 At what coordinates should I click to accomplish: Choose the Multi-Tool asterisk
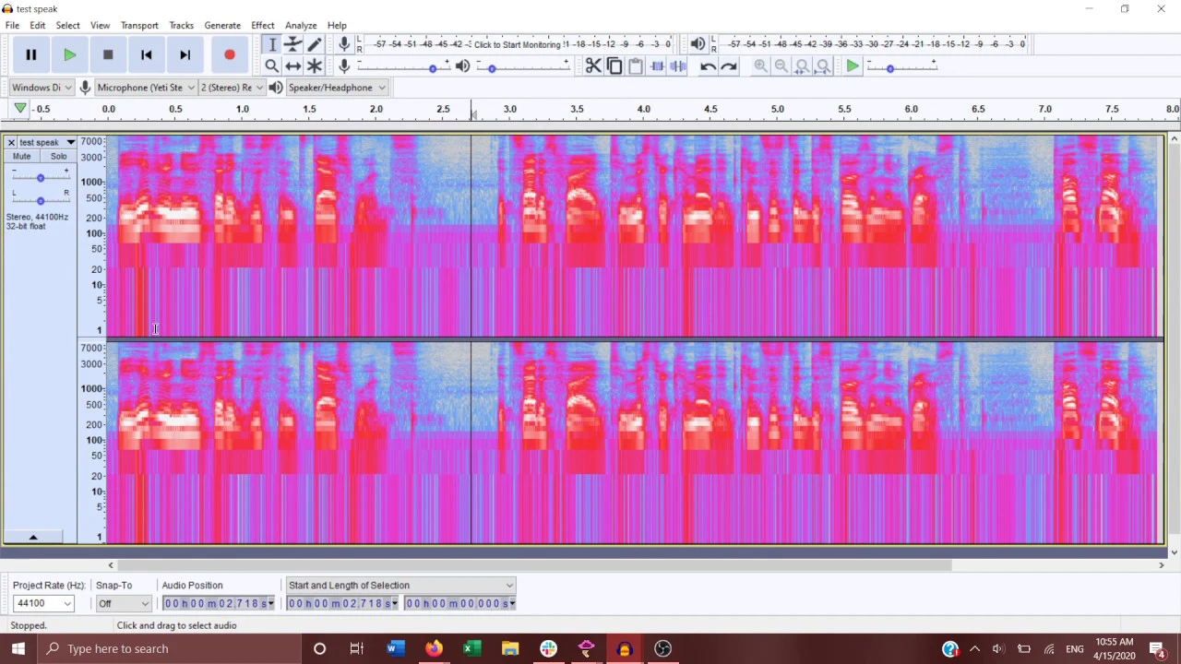[x=315, y=66]
